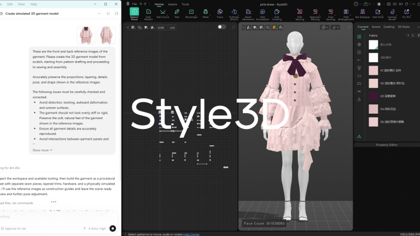Click the simulation tree icon at sidebar bottom
The width and height of the screenshot is (420, 236).
pos(359,137)
